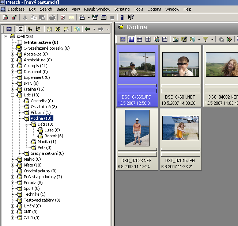Open the funnel filter dropdown arrow
This screenshot has height=226, width=238.
pyautogui.click(x=212, y=40)
